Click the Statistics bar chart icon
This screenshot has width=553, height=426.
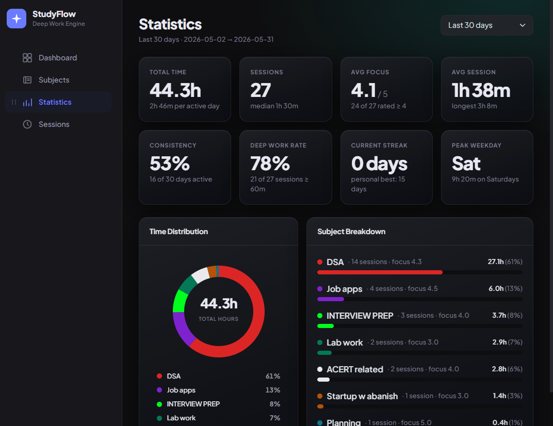click(x=27, y=102)
